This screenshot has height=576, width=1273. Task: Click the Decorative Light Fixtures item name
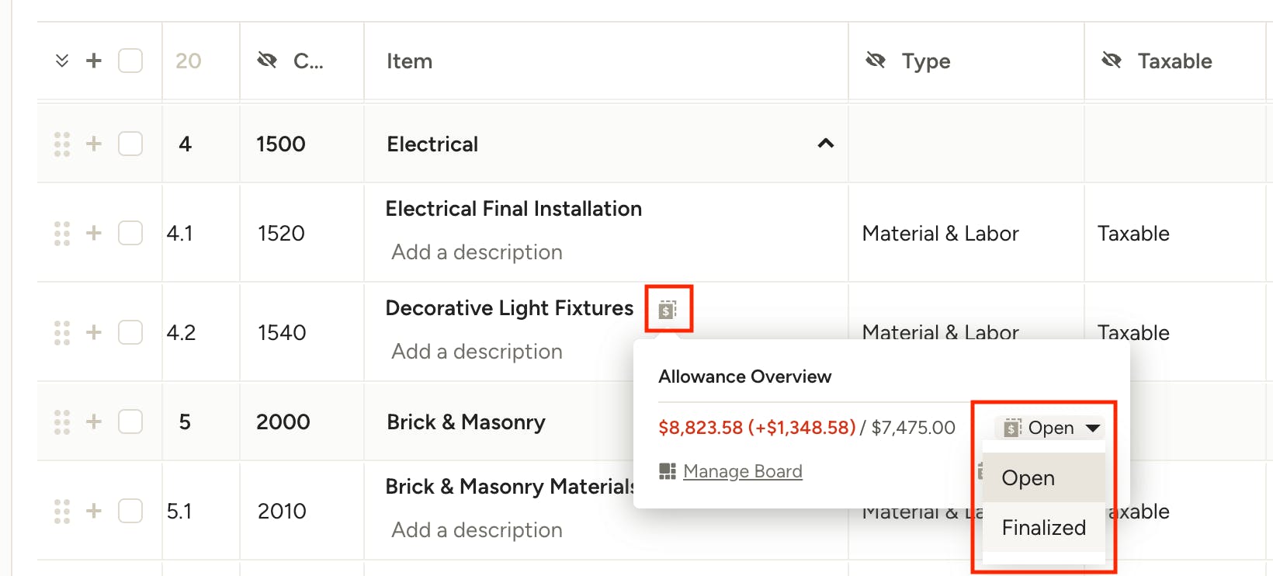point(509,308)
